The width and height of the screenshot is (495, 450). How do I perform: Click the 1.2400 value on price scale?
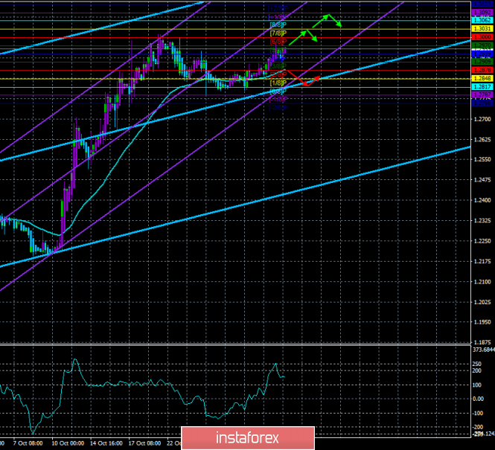[x=482, y=201]
